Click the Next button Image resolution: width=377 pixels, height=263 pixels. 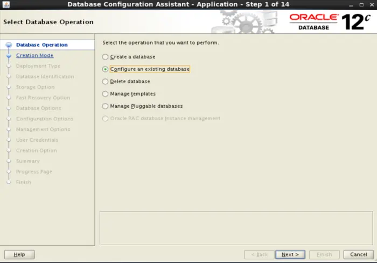coord(290,254)
